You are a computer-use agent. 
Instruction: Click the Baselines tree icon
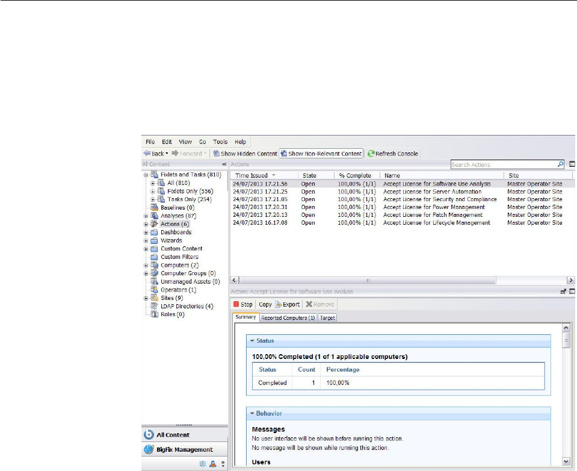click(x=155, y=207)
